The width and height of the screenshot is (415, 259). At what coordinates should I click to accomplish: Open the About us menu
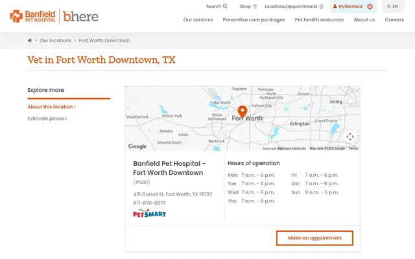364,20
